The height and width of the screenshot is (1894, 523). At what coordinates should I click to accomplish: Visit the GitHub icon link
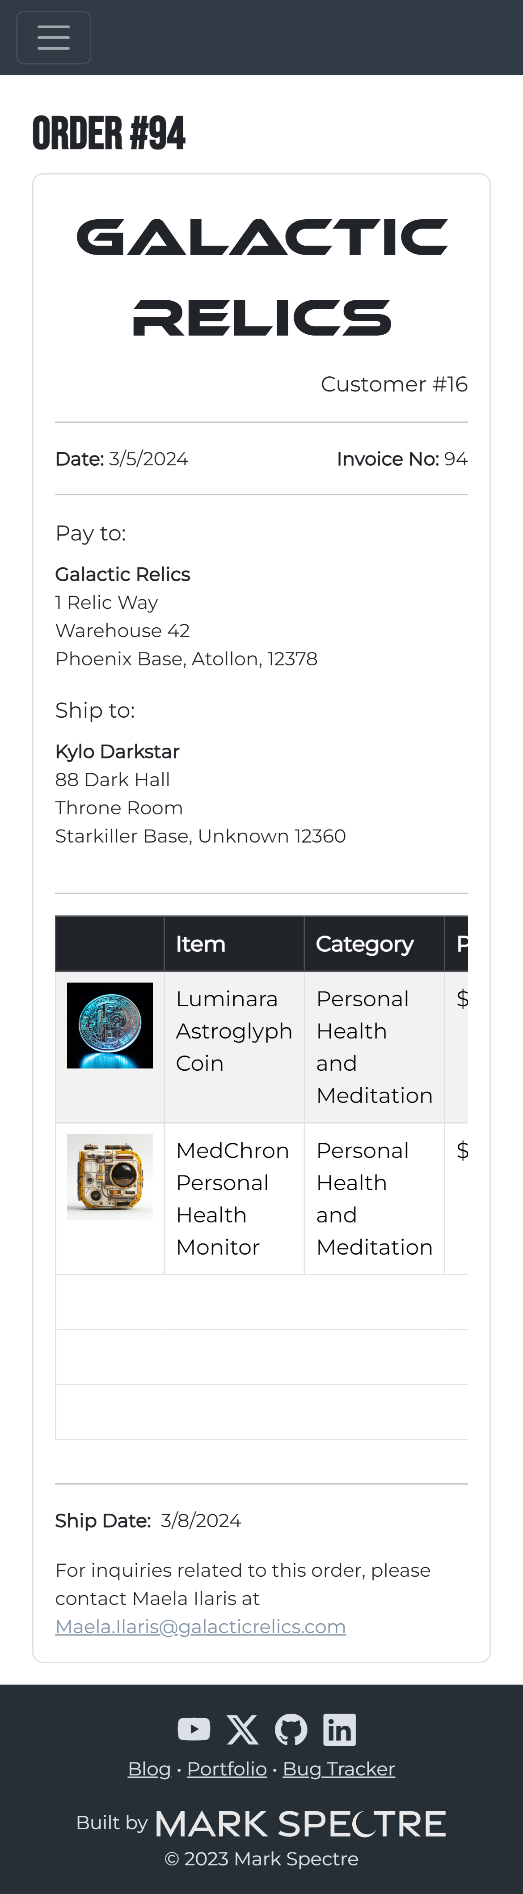pos(291,1729)
